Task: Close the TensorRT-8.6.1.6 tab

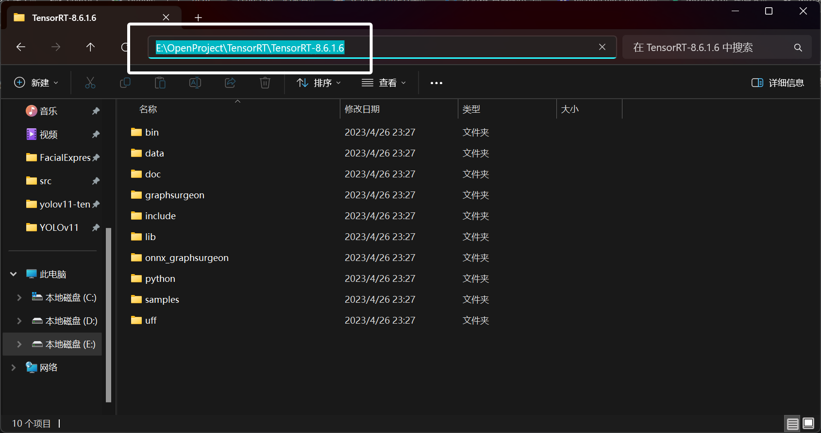Action: (166, 17)
